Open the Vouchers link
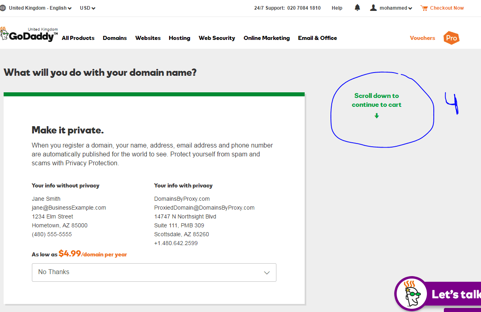The width and height of the screenshot is (481, 312). 422,38
